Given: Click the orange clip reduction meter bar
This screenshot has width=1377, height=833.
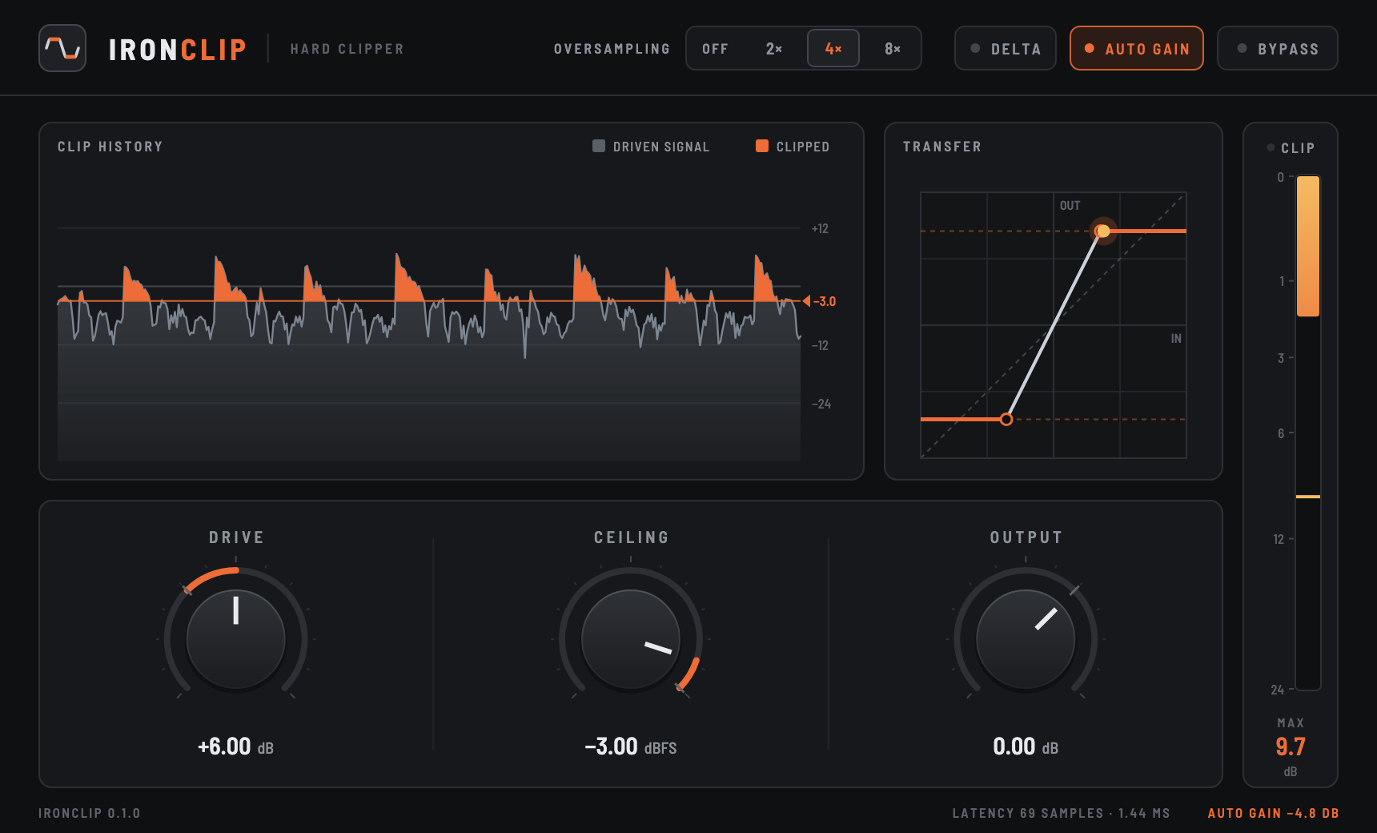Looking at the screenshot, I should coord(1308,246).
